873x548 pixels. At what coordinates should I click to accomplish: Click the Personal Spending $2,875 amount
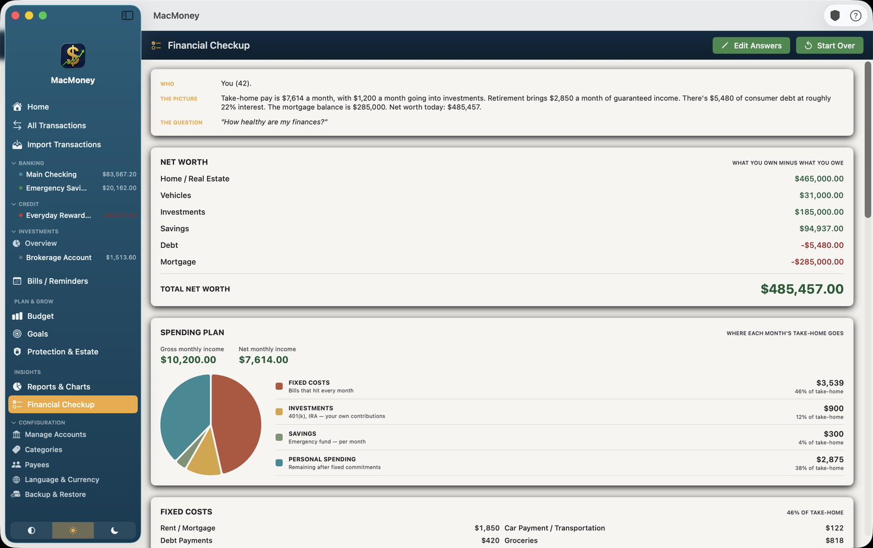coord(830,460)
